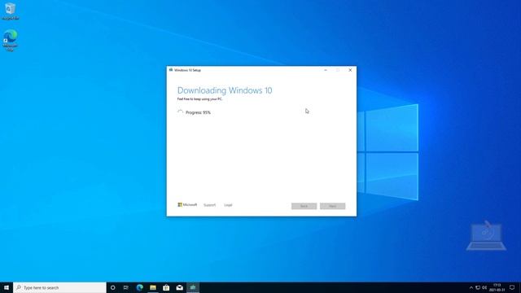Viewport: 521px width, 293px height.
Task: Open the Action Center notifications icon
Action: tap(512, 287)
